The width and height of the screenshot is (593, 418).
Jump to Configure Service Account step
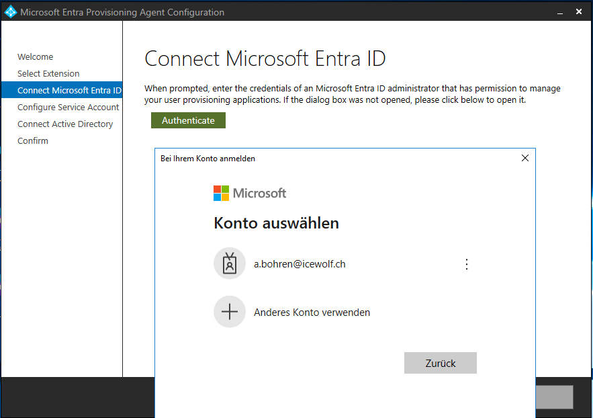[68, 108]
